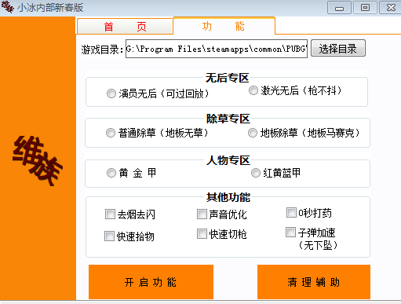This screenshot has width=401, height=304.
Task: Maximize the application window
Action: point(365,8)
